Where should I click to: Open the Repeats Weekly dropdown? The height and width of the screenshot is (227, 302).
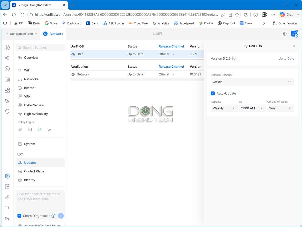(x=224, y=108)
